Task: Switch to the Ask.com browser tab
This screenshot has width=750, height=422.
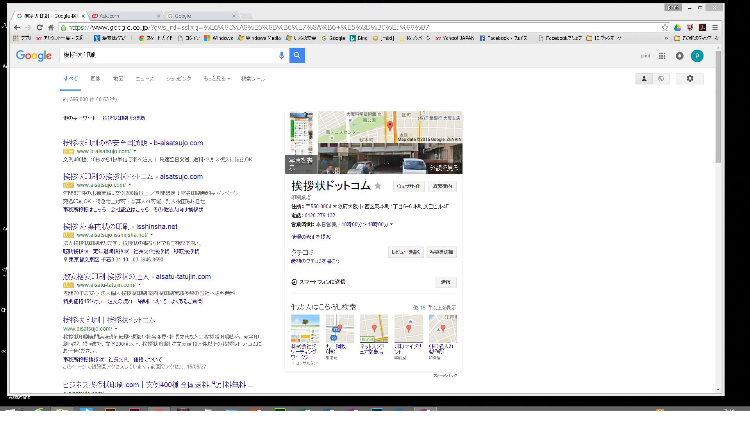Action: (125, 16)
